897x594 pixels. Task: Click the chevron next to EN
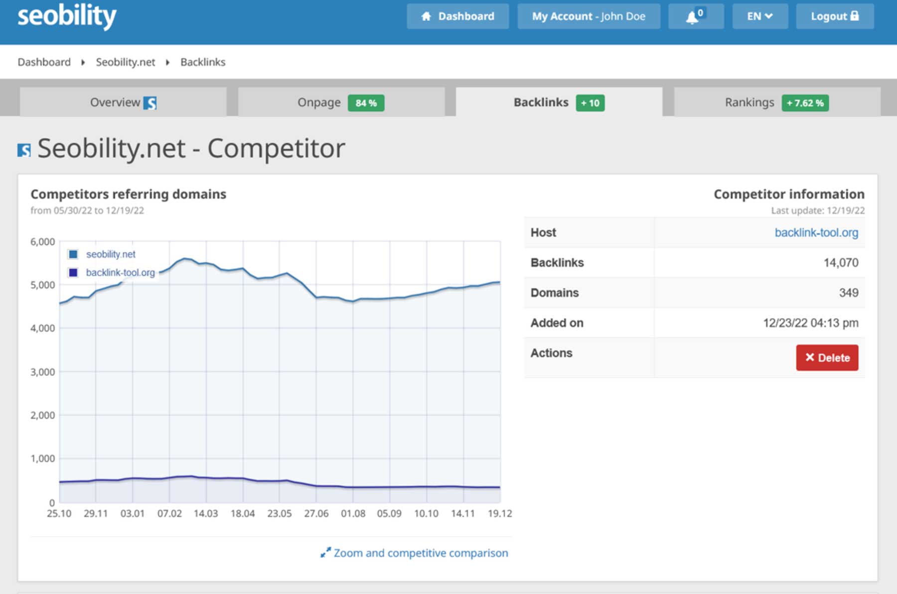[768, 16]
